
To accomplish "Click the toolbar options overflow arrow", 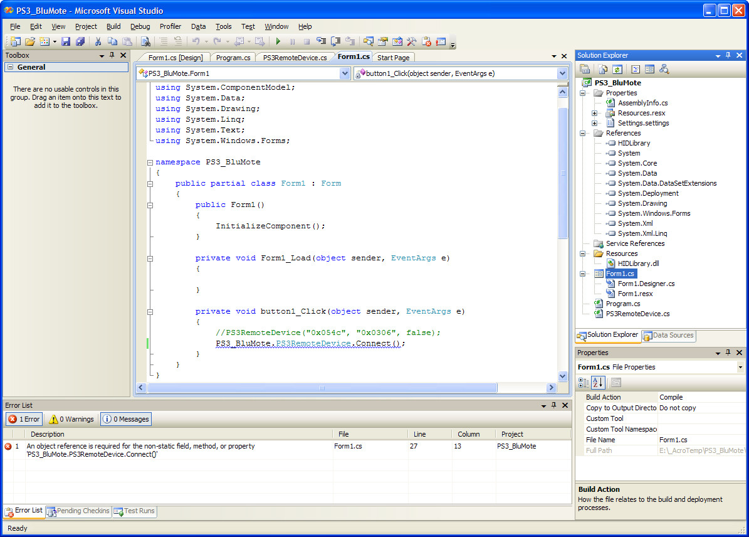I will tap(453, 45).
